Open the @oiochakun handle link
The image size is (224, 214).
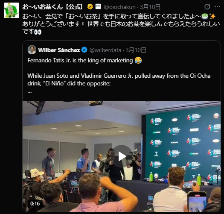coord(119,7)
